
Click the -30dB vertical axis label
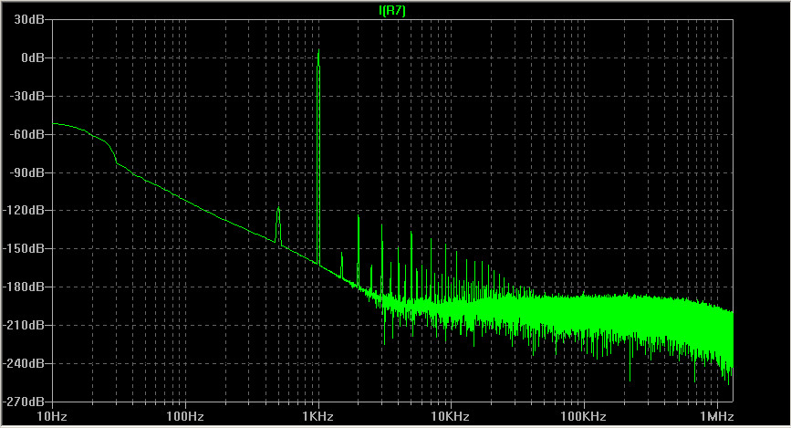(27, 96)
